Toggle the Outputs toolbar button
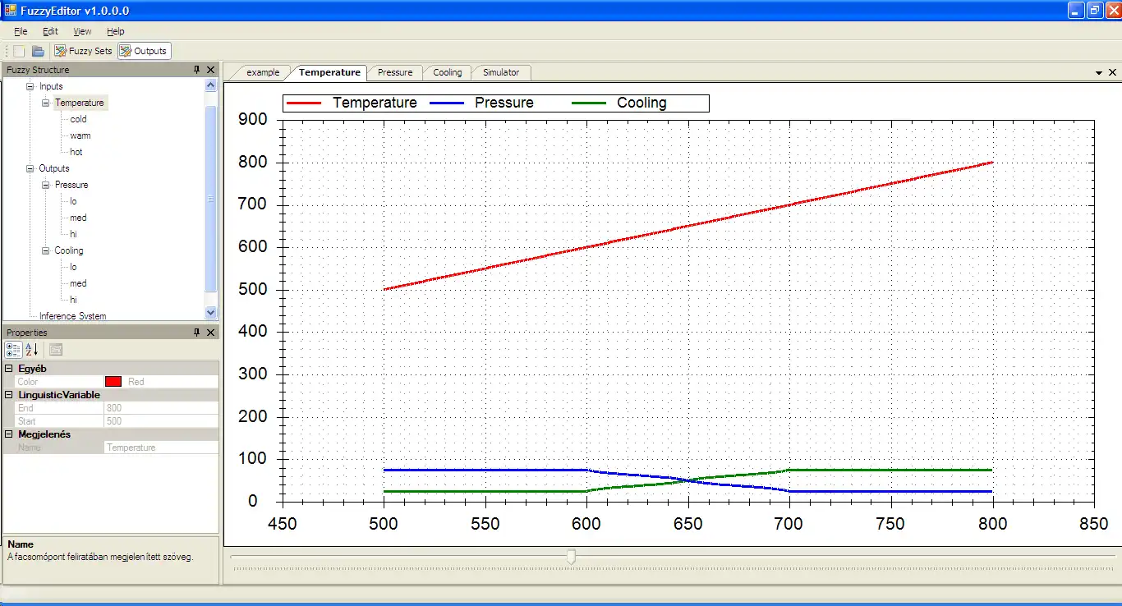 144,51
